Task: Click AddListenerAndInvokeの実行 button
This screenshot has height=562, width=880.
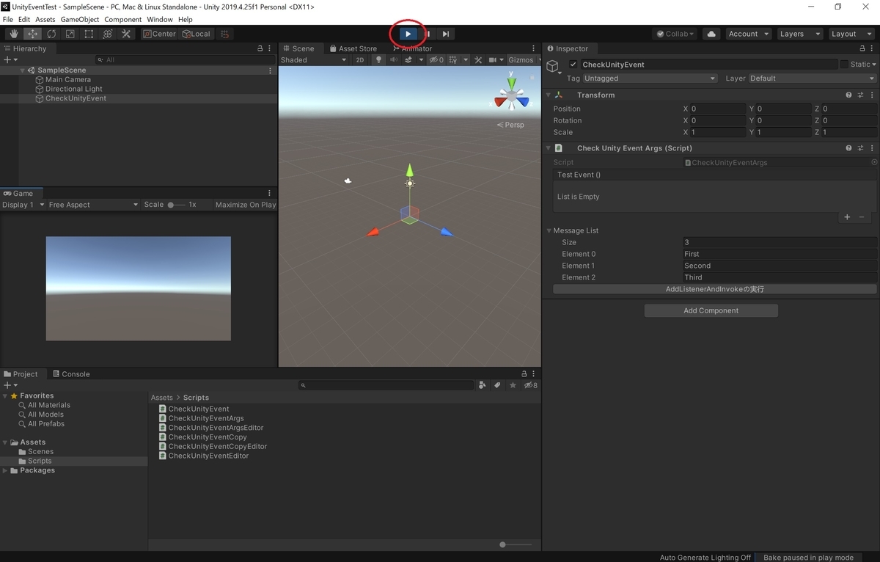Action: click(x=715, y=289)
